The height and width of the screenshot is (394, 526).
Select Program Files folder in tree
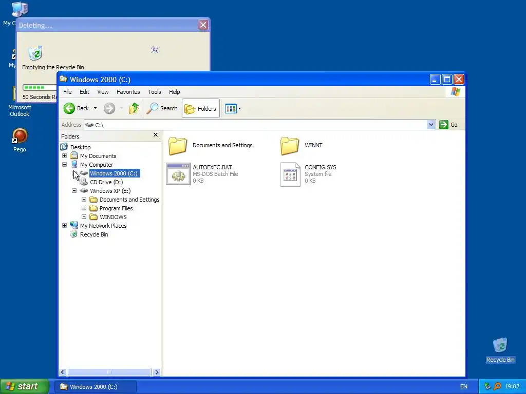click(116, 208)
